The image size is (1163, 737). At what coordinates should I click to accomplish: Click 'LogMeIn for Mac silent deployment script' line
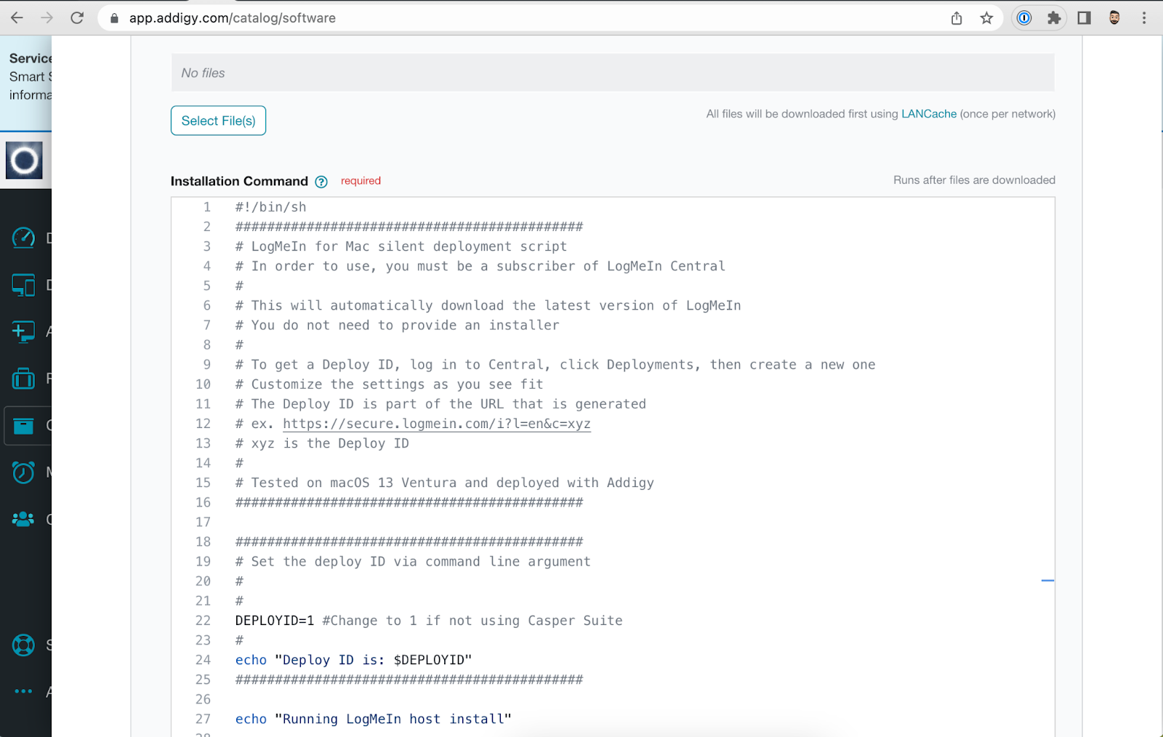tap(401, 246)
